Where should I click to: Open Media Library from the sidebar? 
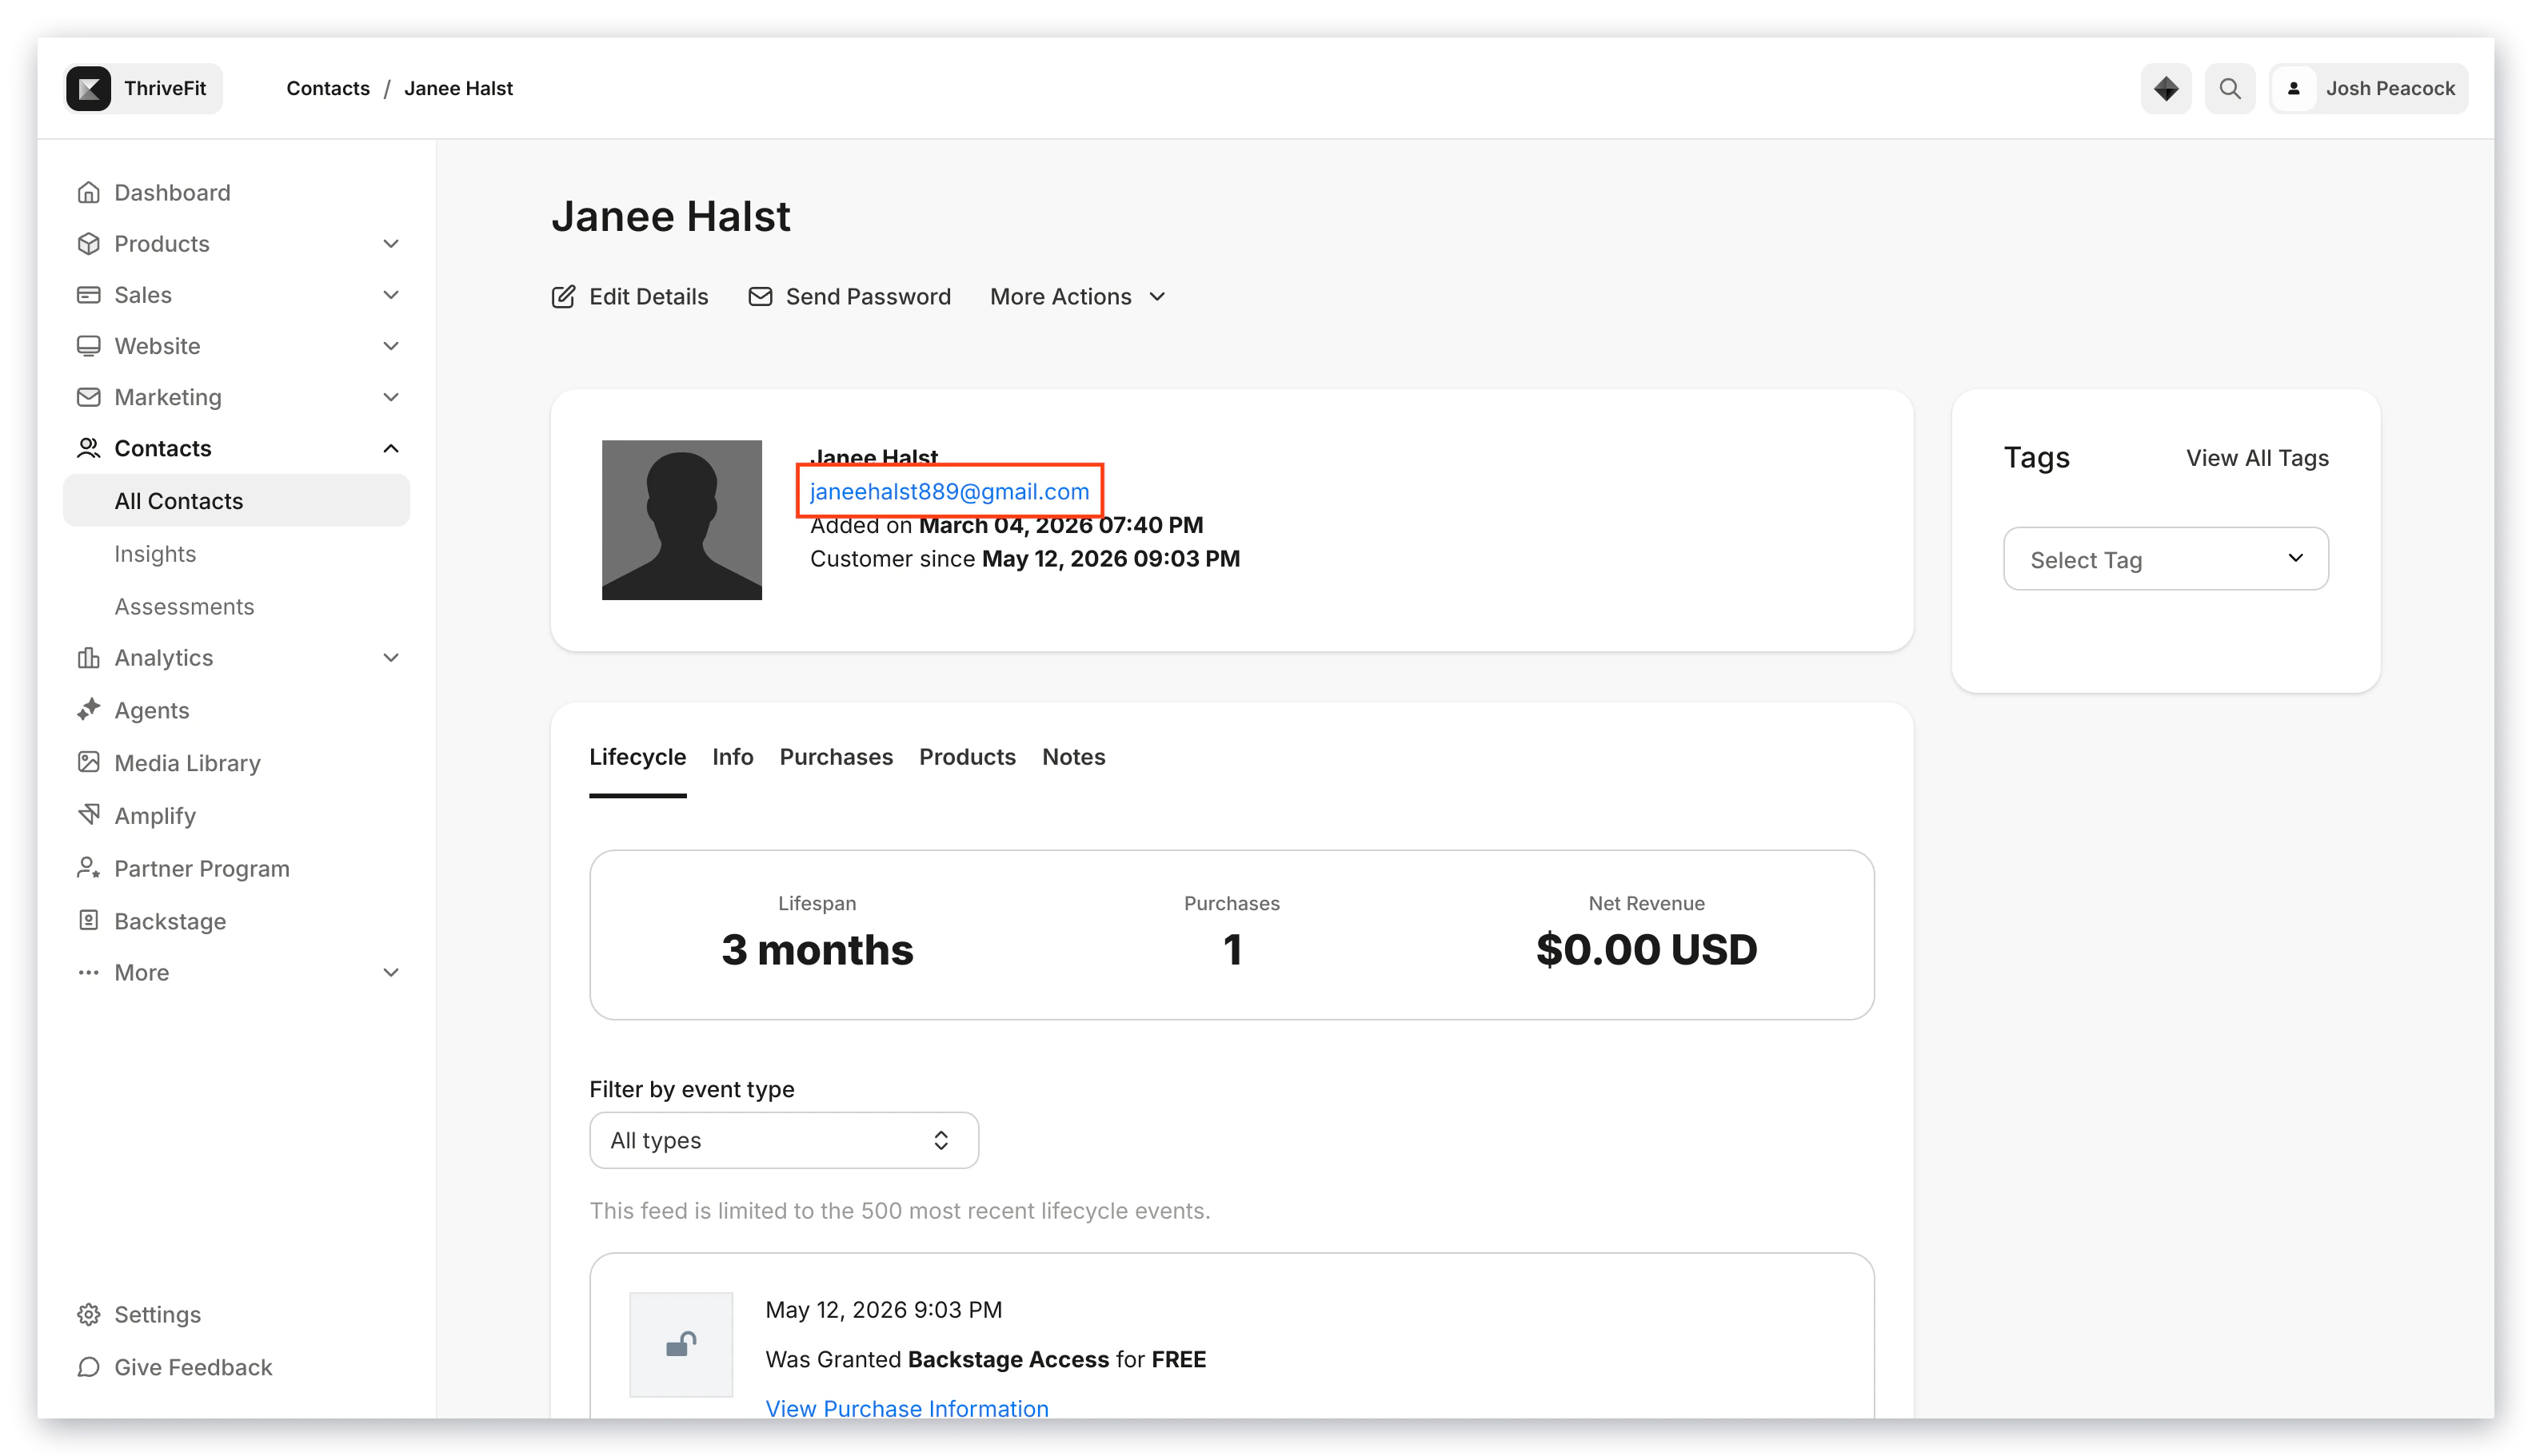point(187,762)
